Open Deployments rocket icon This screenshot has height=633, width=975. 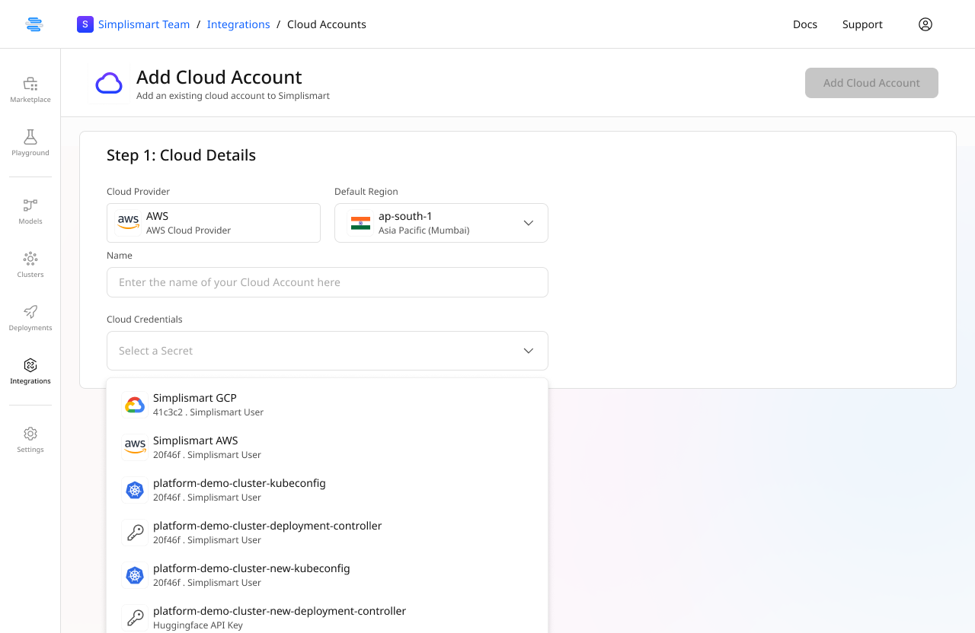point(30,312)
